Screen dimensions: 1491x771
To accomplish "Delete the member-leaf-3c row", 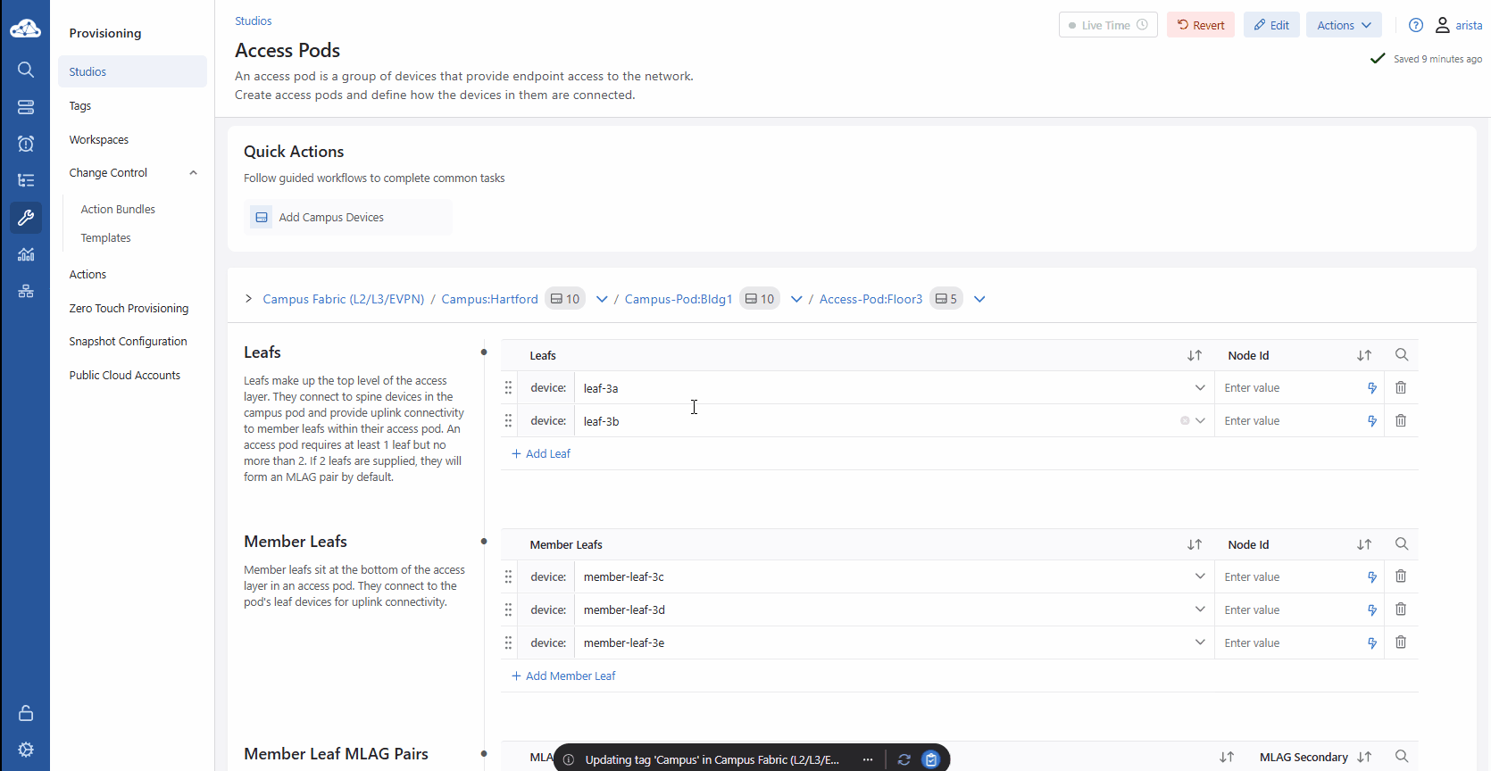I will [1401, 576].
